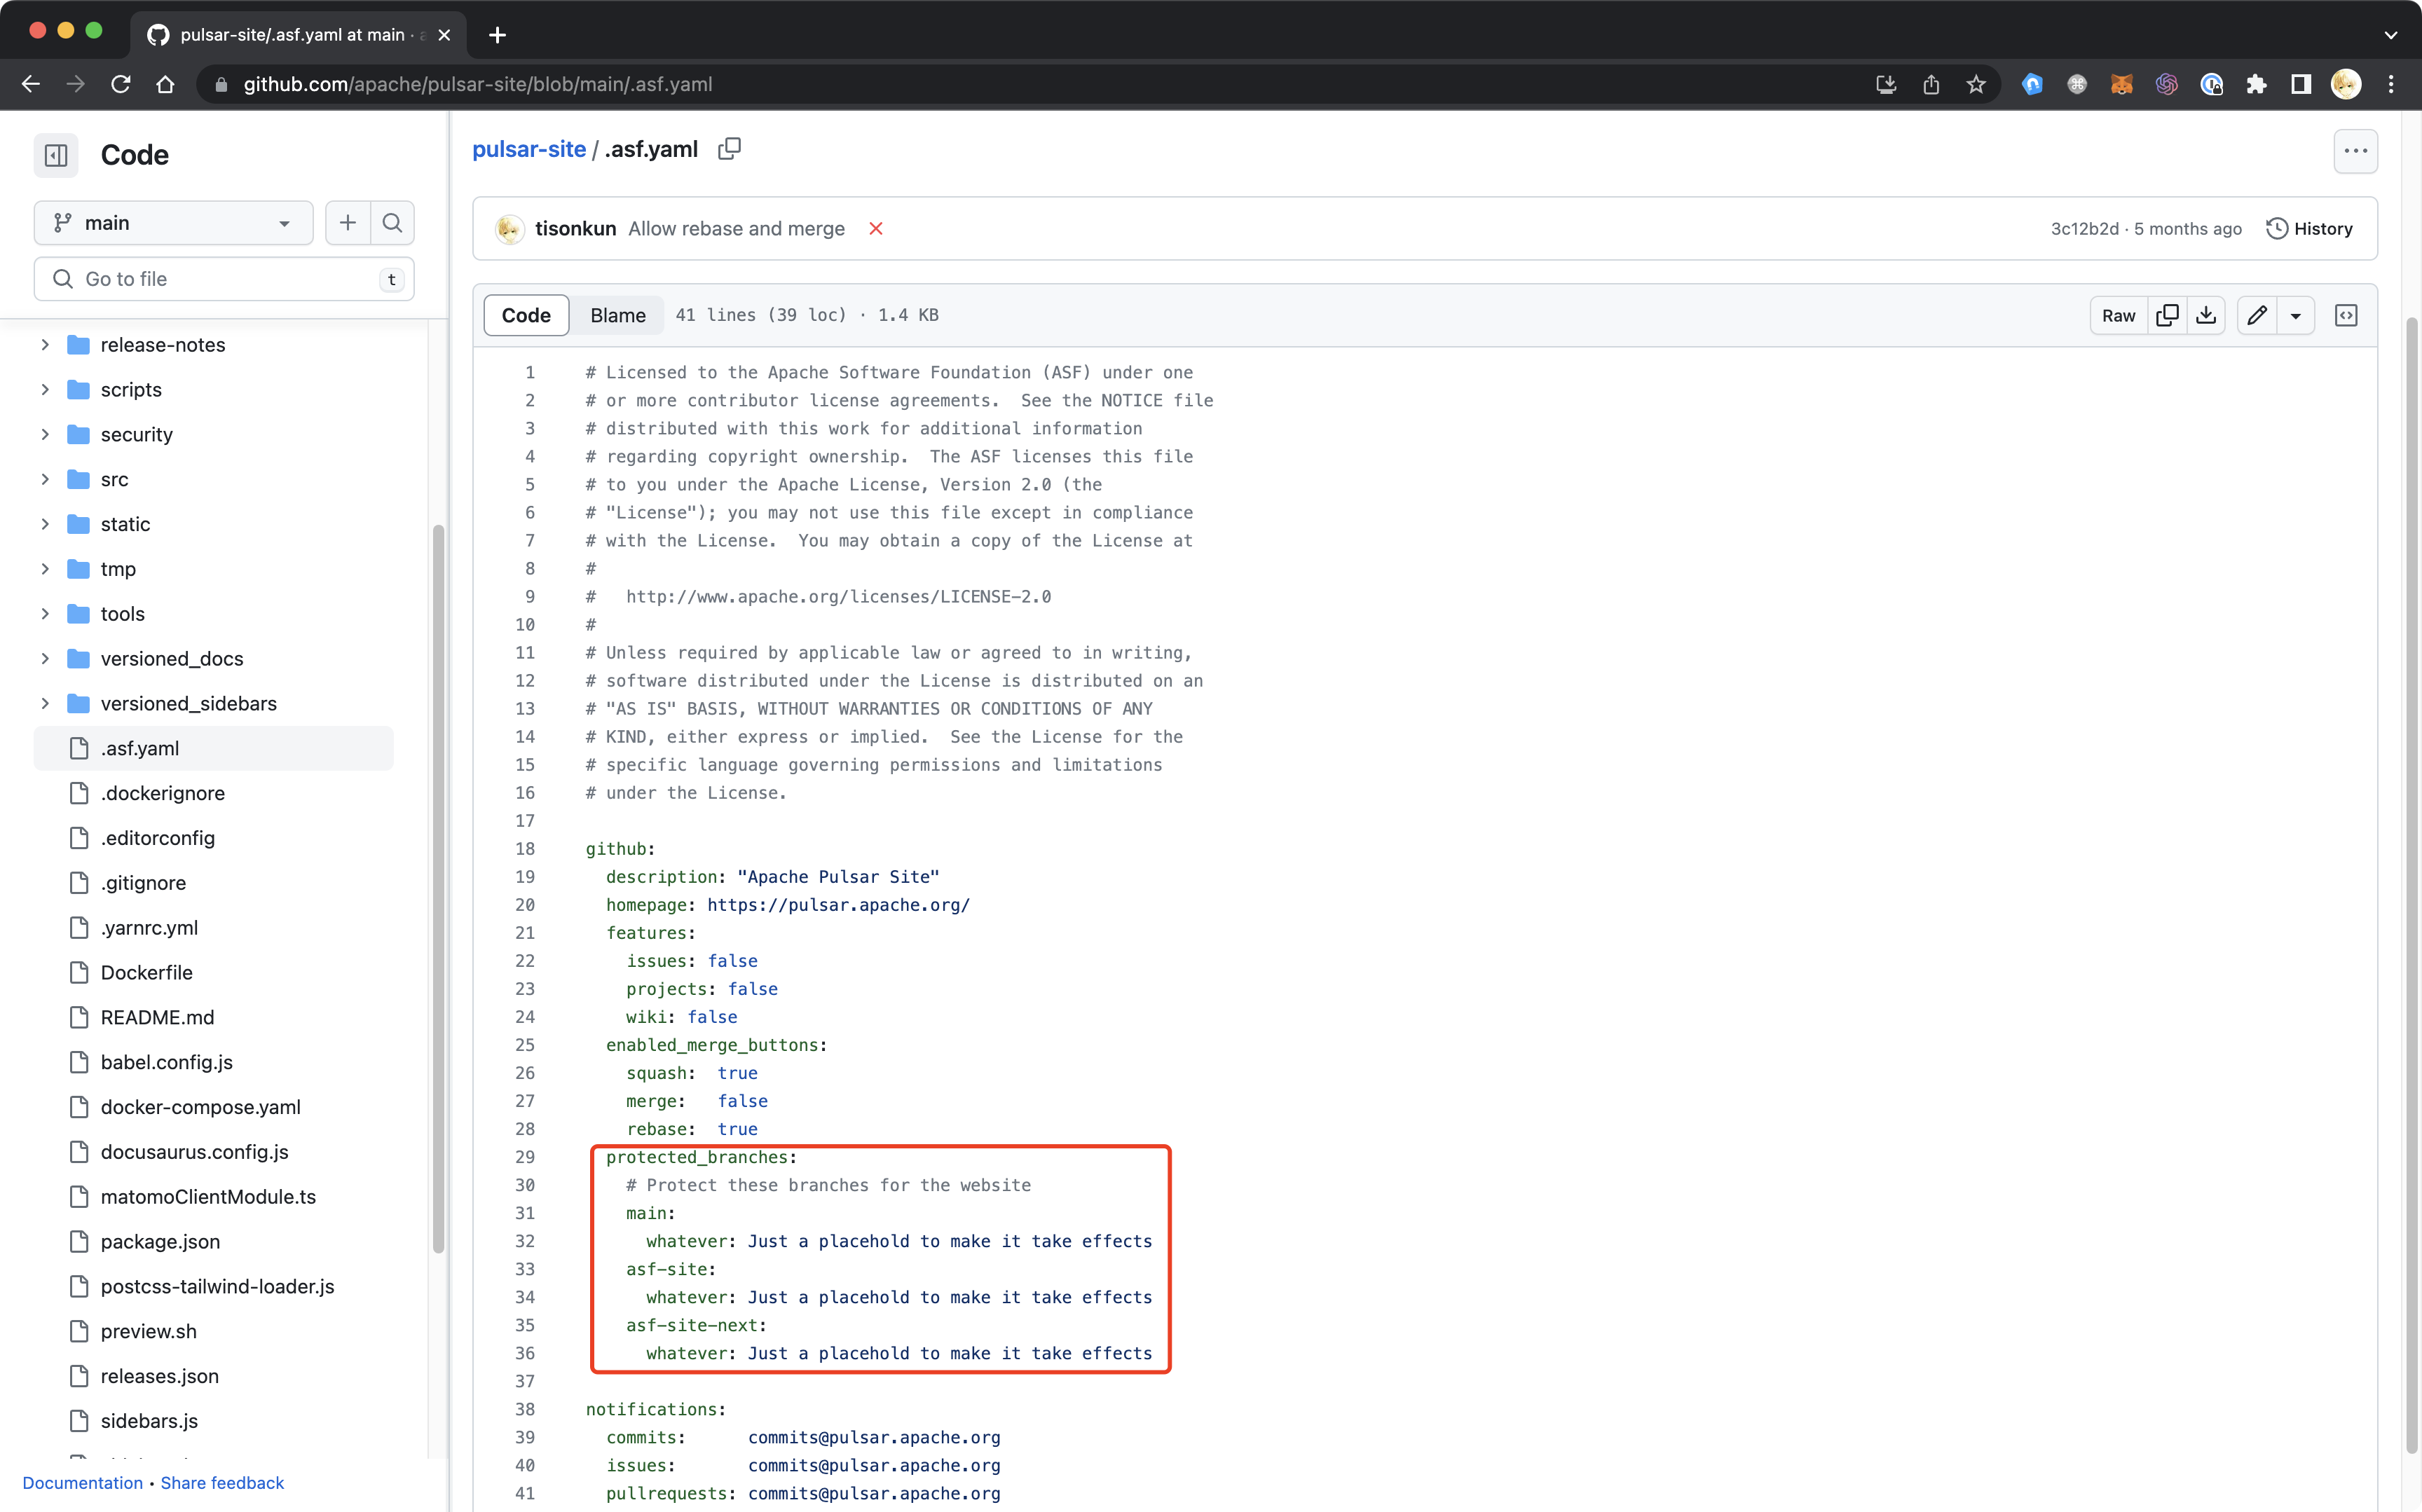Image resolution: width=2422 pixels, height=1512 pixels.
Task: Click Share feedback link
Action: tap(222, 1482)
